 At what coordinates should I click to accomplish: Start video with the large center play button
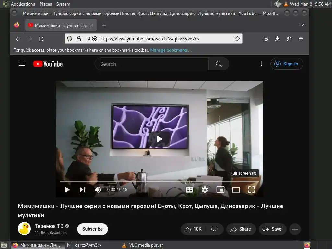pyautogui.click(x=160, y=139)
